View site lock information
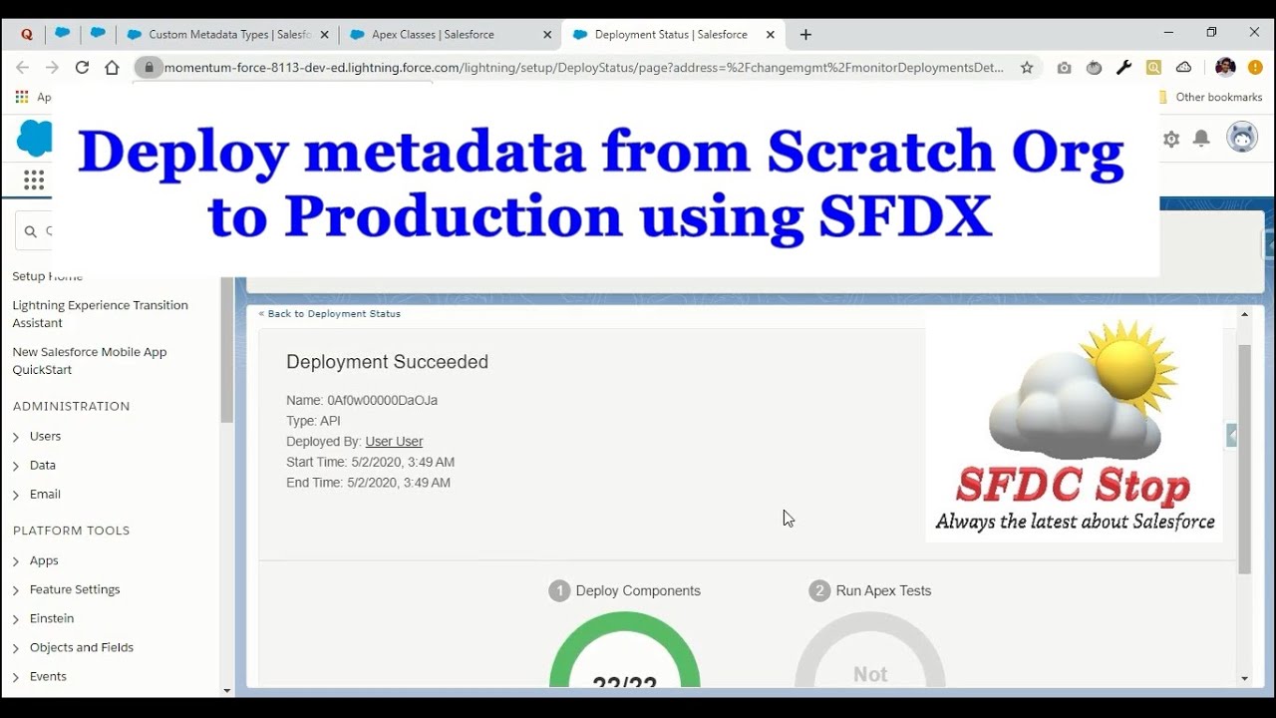 coord(149,67)
